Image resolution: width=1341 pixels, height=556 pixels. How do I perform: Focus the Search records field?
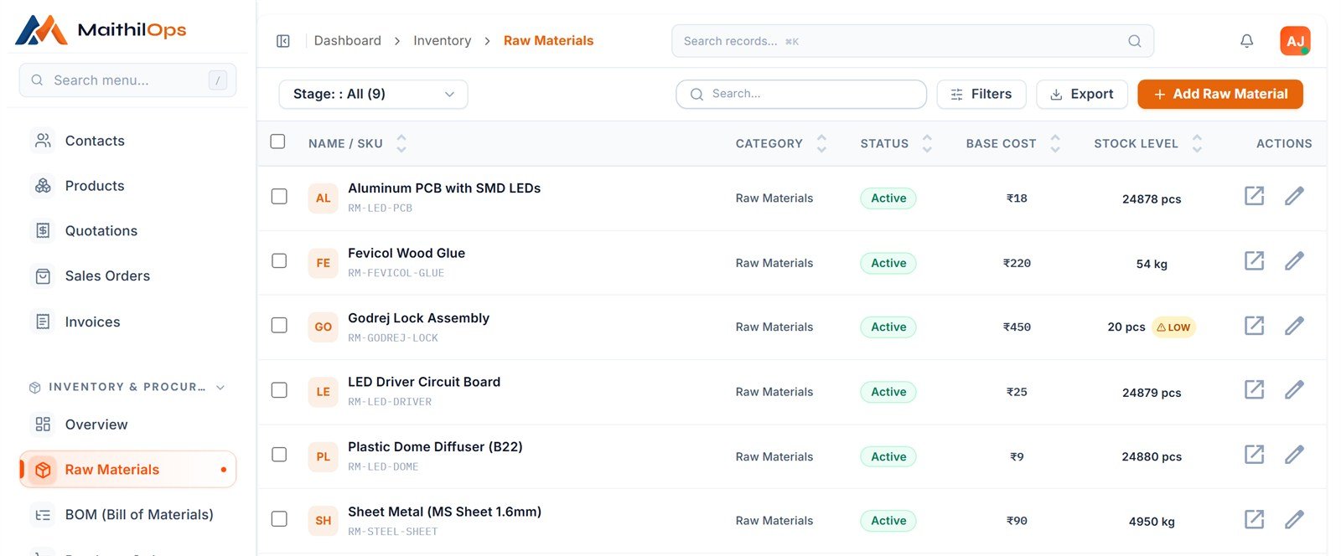[913, 41]
